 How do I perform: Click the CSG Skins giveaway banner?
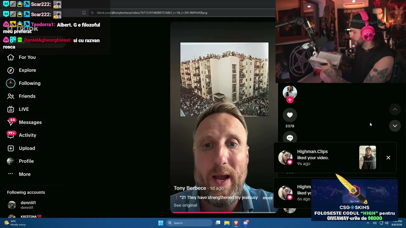click(x=354, y=200)
